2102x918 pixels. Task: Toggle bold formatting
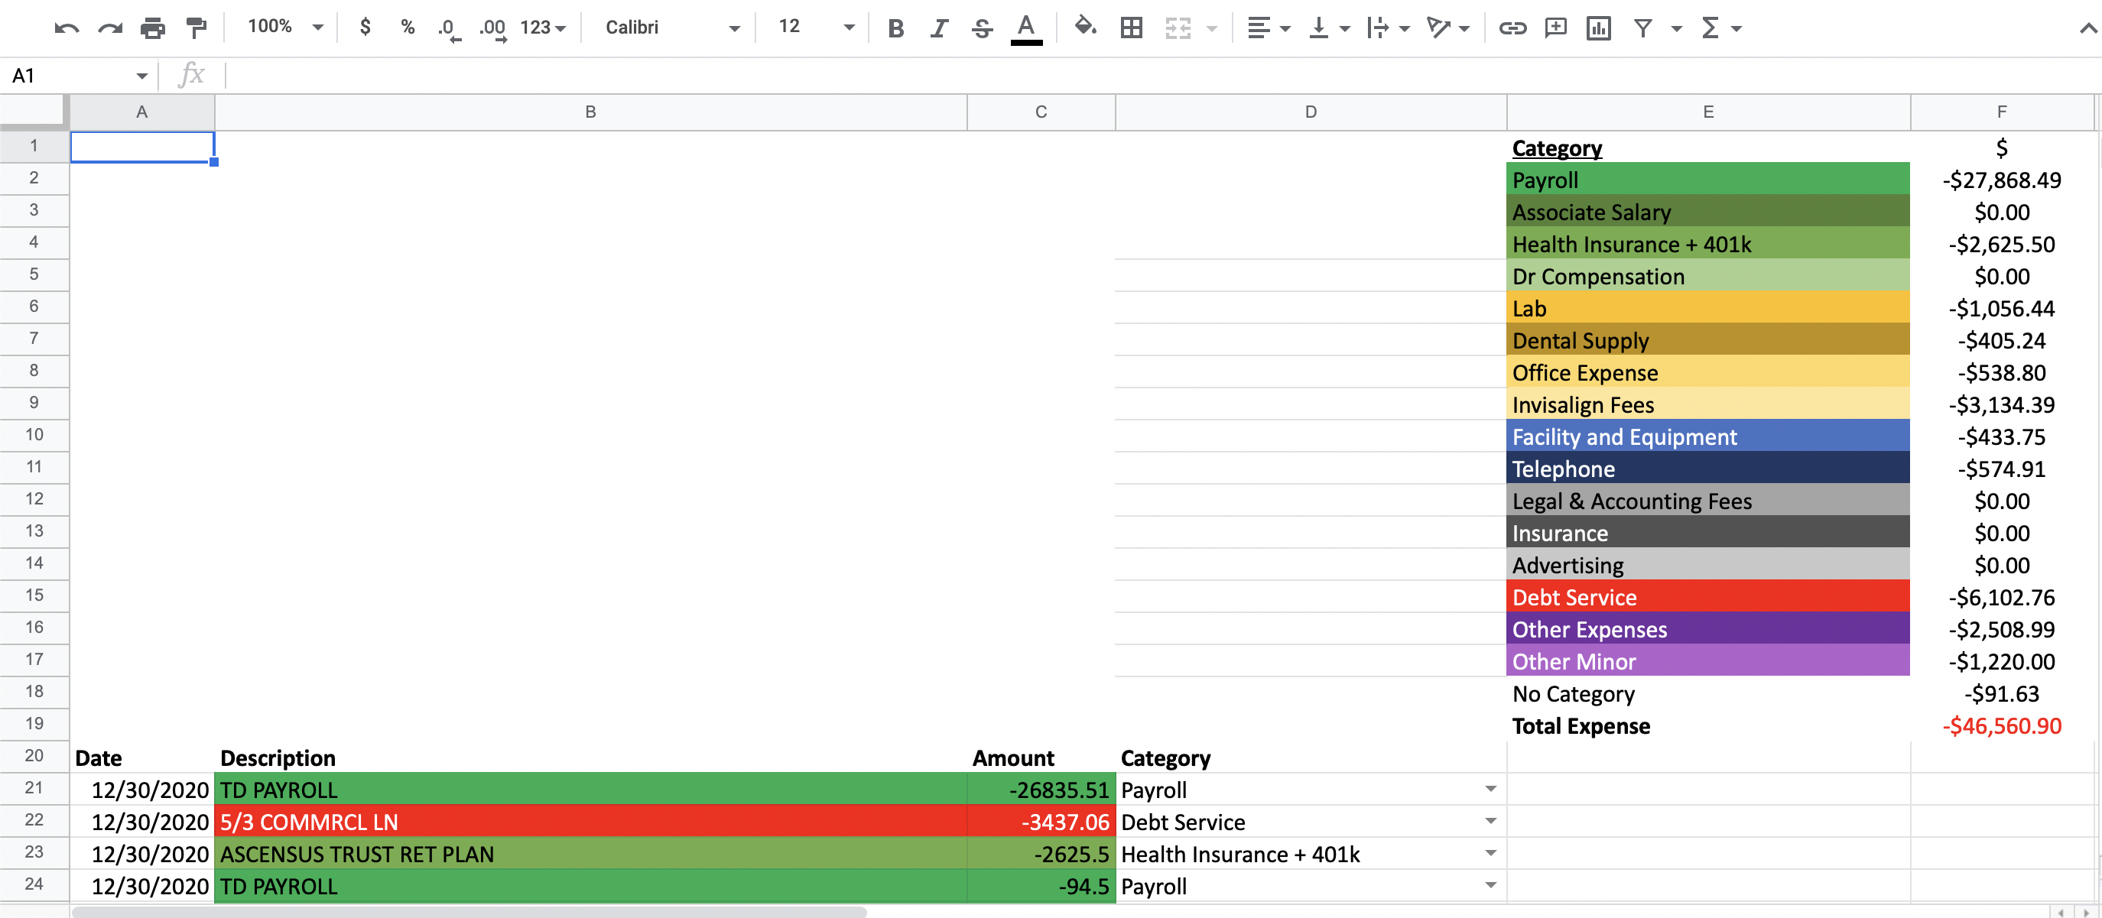point(896,28)
